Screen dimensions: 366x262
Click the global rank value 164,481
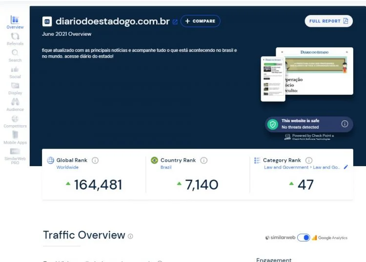[98, 185]
